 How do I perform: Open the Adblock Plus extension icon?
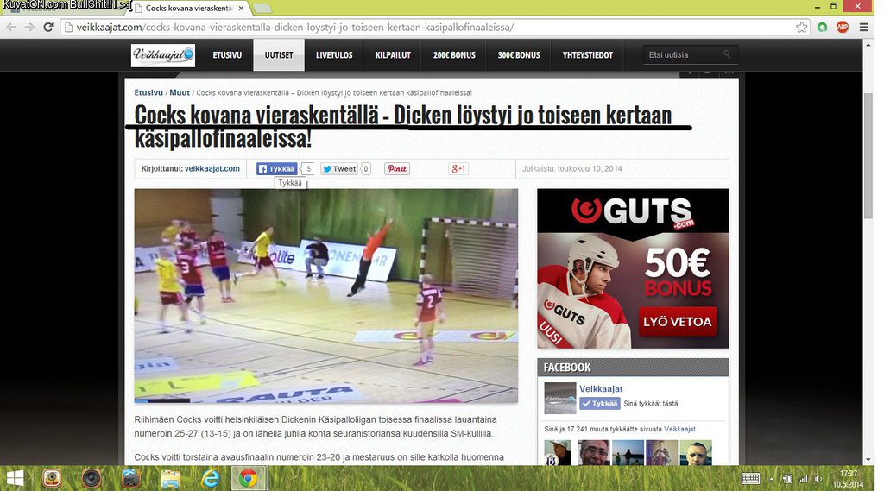(842, 27)
